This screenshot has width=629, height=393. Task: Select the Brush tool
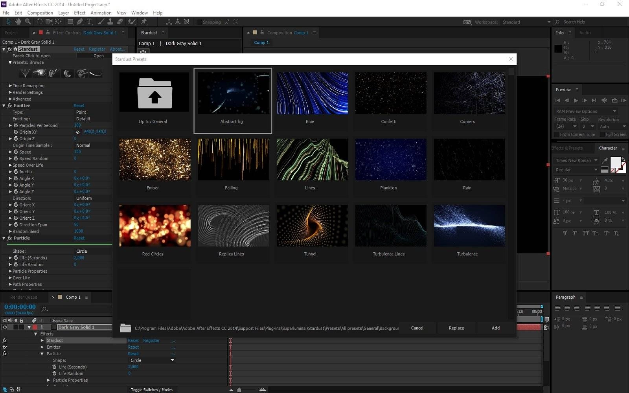101,22
